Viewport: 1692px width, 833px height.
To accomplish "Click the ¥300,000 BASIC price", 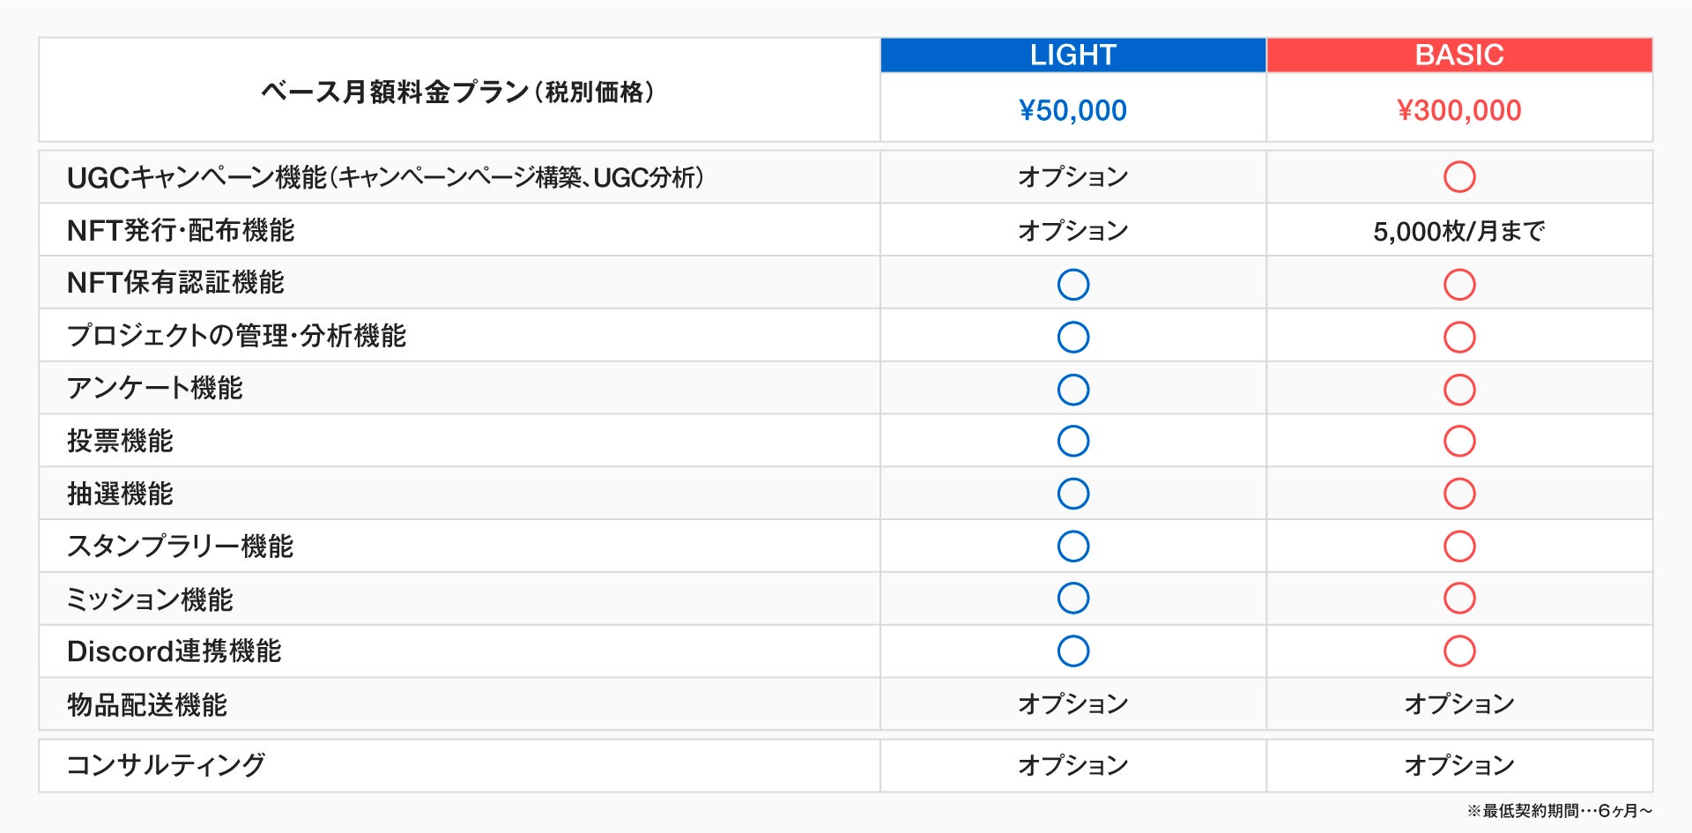I will point(1458,110).
